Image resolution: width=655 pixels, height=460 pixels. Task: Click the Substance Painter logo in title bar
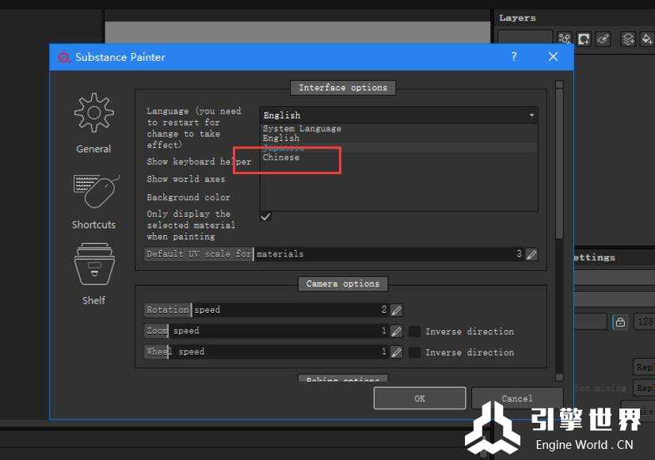tap(63, 57)
